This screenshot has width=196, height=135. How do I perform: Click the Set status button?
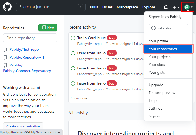(168, 28)
